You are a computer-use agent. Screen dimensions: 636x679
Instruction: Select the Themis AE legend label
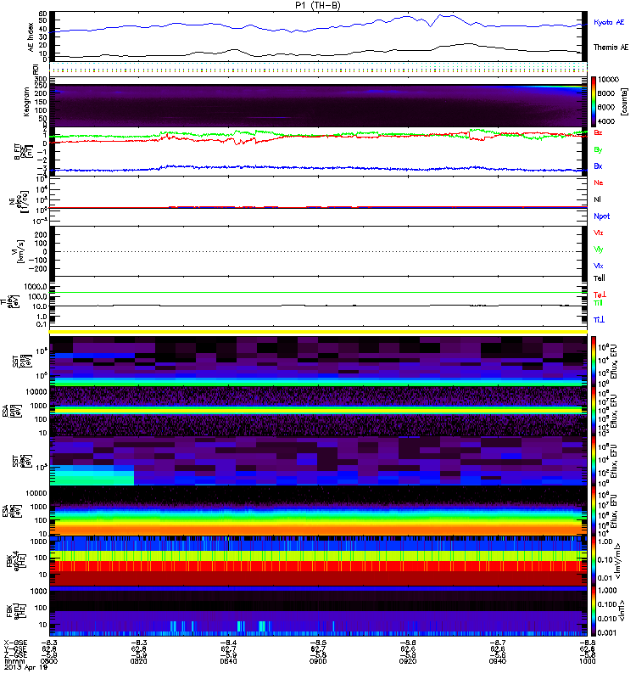(x=611, y=48)
